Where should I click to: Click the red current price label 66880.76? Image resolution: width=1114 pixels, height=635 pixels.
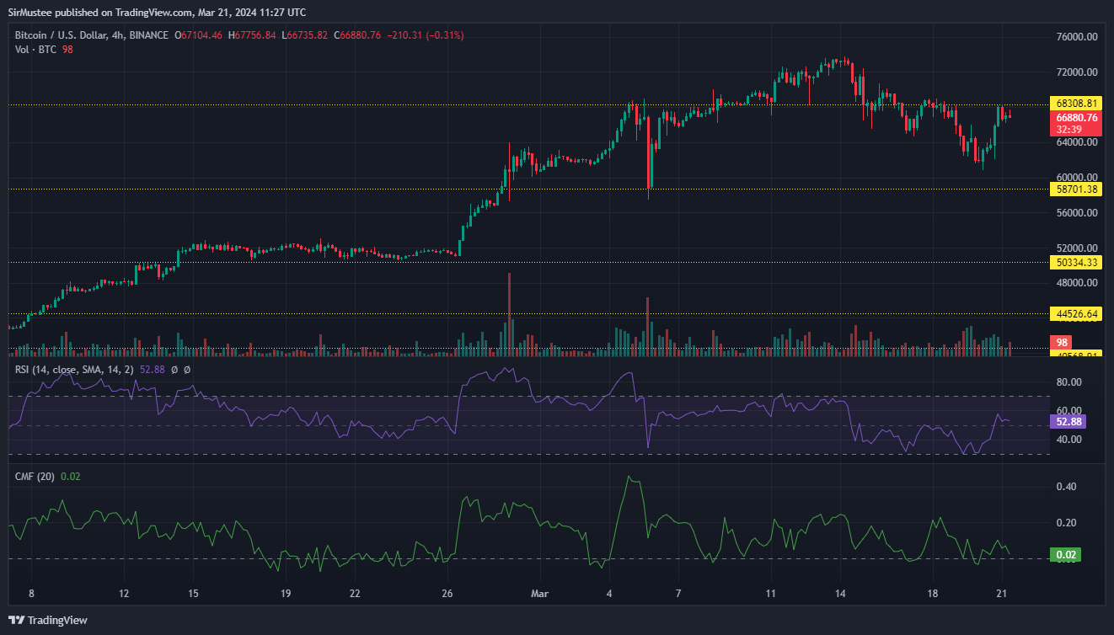[x=1076, y=118]
